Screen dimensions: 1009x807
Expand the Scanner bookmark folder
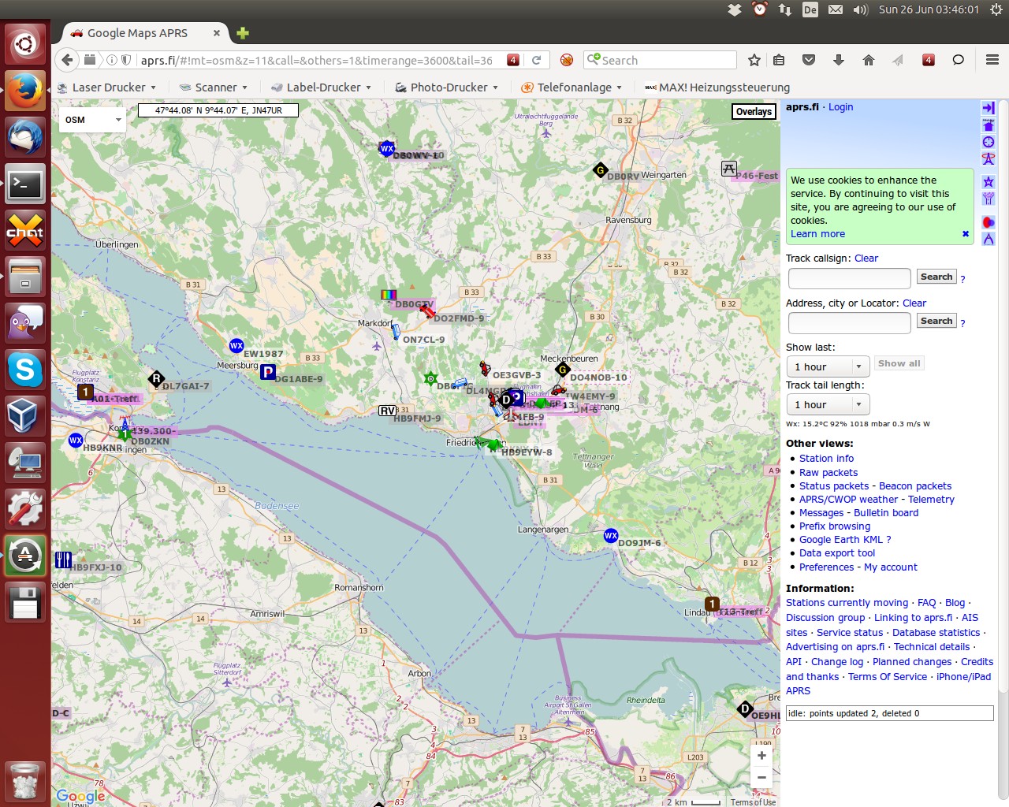point(214,87)
